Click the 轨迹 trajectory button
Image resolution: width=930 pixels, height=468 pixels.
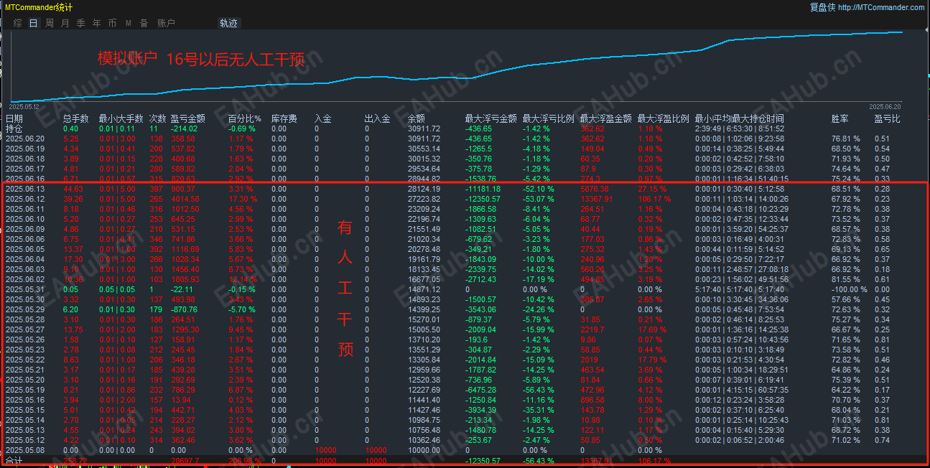point(228,23)
